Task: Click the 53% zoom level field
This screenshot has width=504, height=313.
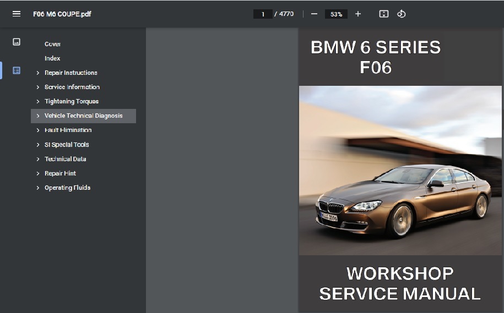Action: point(336,14)
